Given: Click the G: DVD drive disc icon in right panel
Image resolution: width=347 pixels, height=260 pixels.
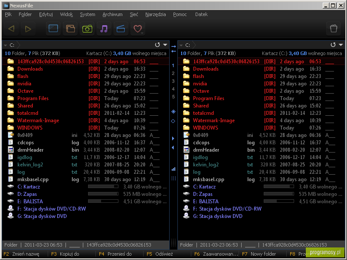Looking at the screenshot, I should click(x=187, y=216).
